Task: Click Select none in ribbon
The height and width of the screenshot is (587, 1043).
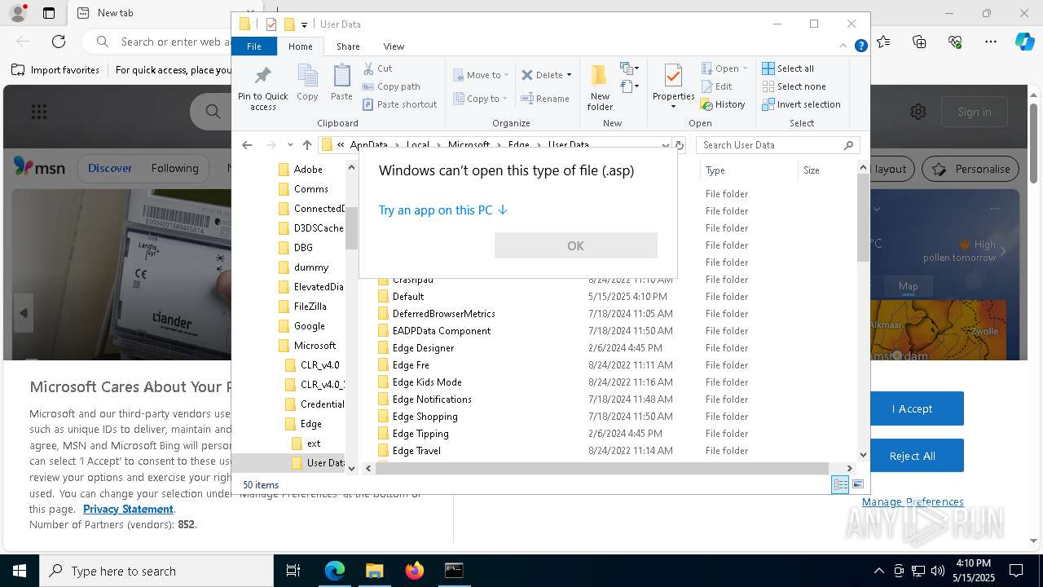Action: pos(794,86)
